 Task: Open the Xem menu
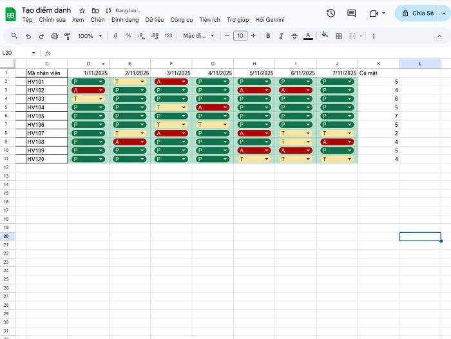tap(78, 20)
